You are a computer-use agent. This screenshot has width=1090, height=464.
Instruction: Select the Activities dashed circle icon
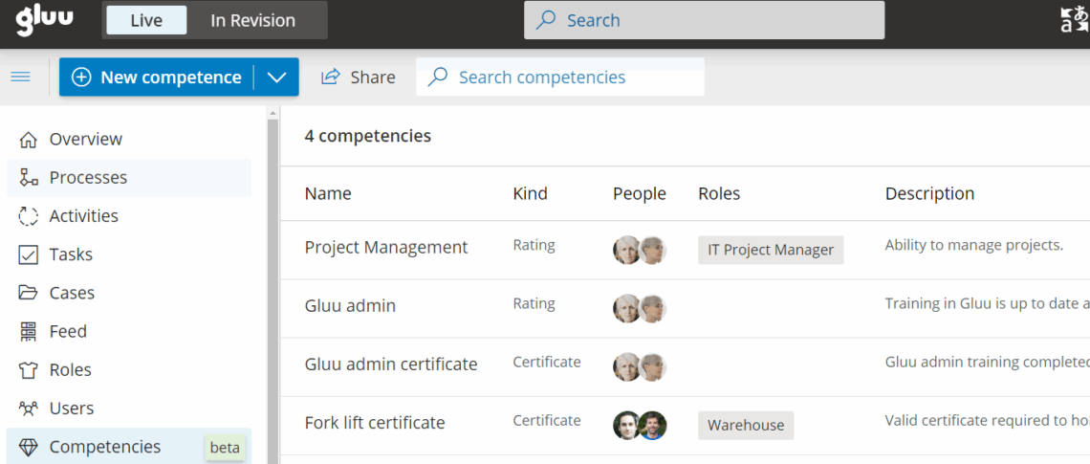[x=29, y=216]
